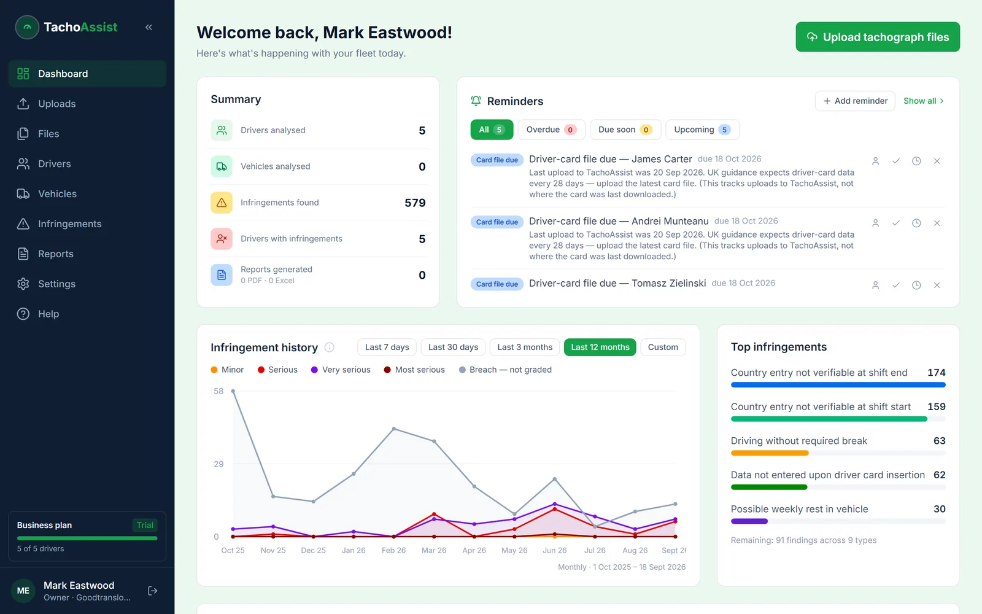Viewport: 982px width, 614px height.
Task: Go to Uploads in sidebar
Action: coord(87,104)
